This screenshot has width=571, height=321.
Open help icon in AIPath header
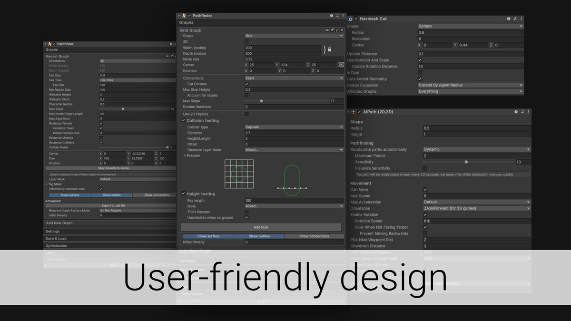click(516, 112)
